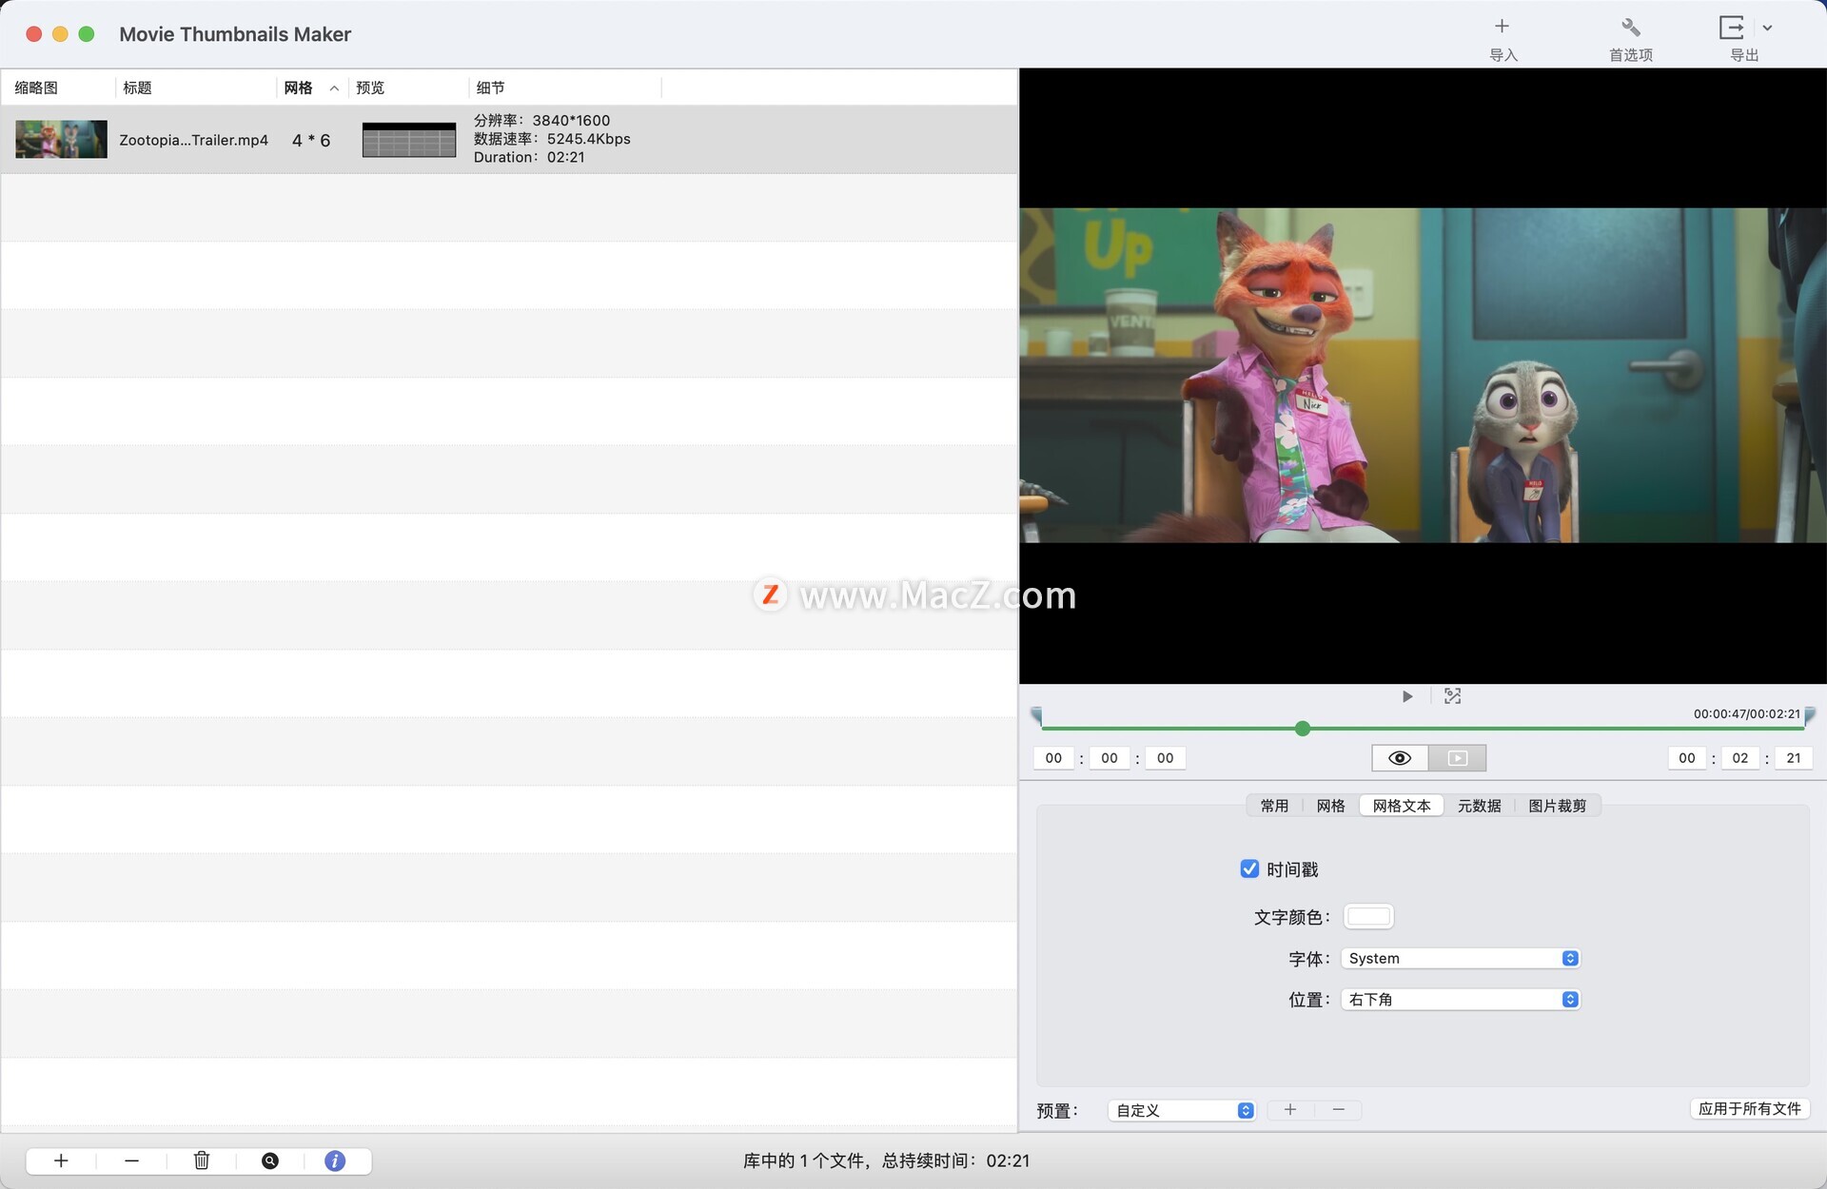Click start time seconds field
Image resolution: width=1827 pixels, height=1189 pixels.
[x=1166, y=758]
